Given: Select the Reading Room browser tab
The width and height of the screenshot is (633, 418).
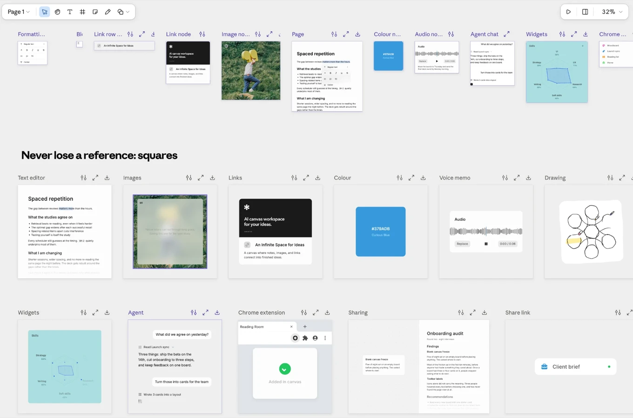Looking at the screenshot, I should pos(267,327).
